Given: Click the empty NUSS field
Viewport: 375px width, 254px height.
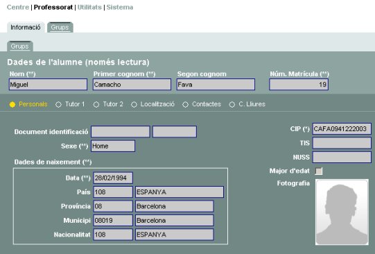Looking at the screenshot, I should pos(342,157).
